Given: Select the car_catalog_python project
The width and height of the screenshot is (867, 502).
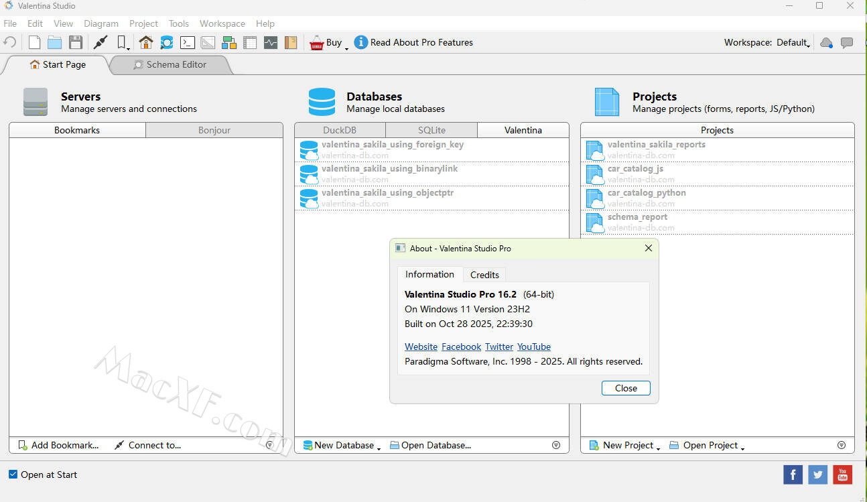Looking at the screenshot, I should tap(646, 193).
